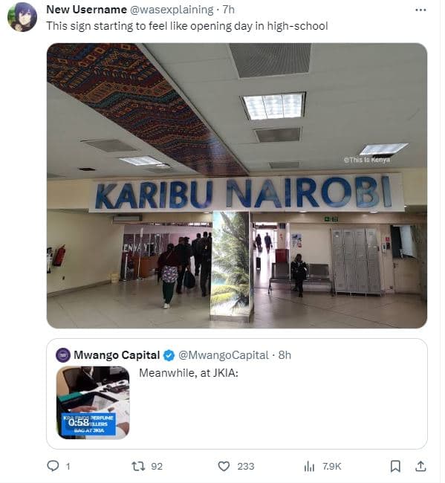
Task: Open the three-dot more options menu
Action: pos(420,10)
